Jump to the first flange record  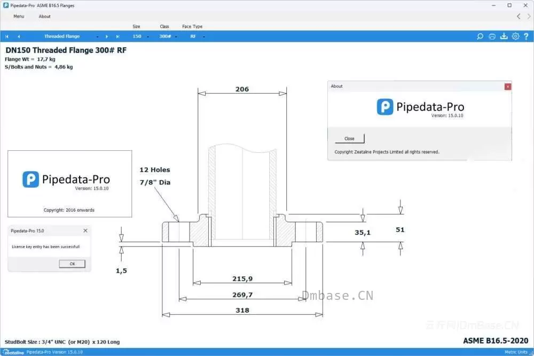[x=7, y=36]
